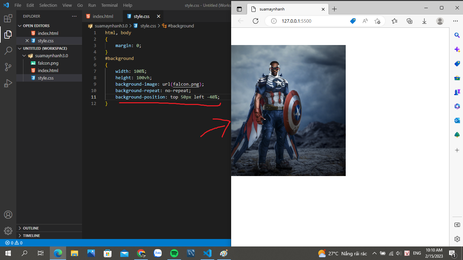463x260 pixels.
Task: Open the taskbar clock and date
Action: click(x=434, y=253)
